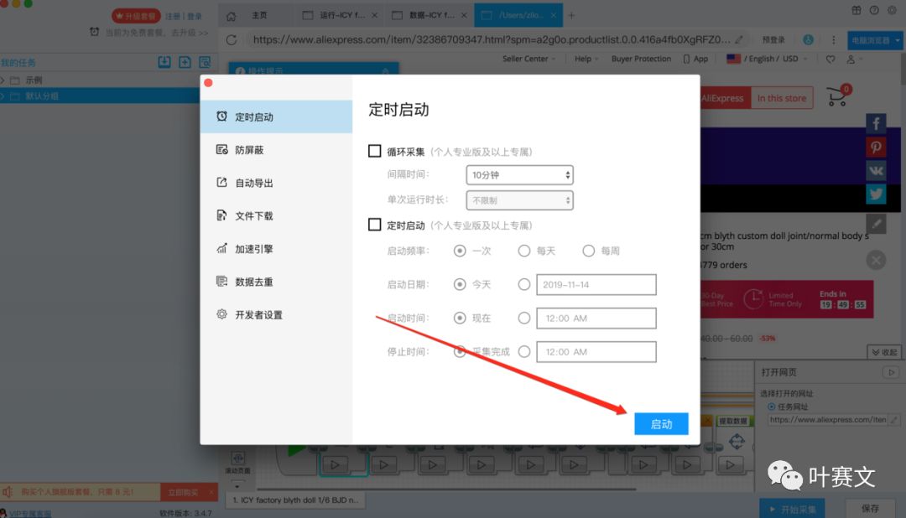Enable the 定时启动 checkbox
The height and width of the screenshot is (518, 906).
pos(374,225)
